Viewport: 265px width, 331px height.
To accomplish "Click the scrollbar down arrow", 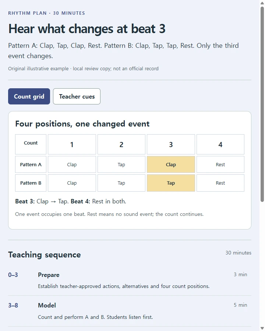I will [262, 328].
